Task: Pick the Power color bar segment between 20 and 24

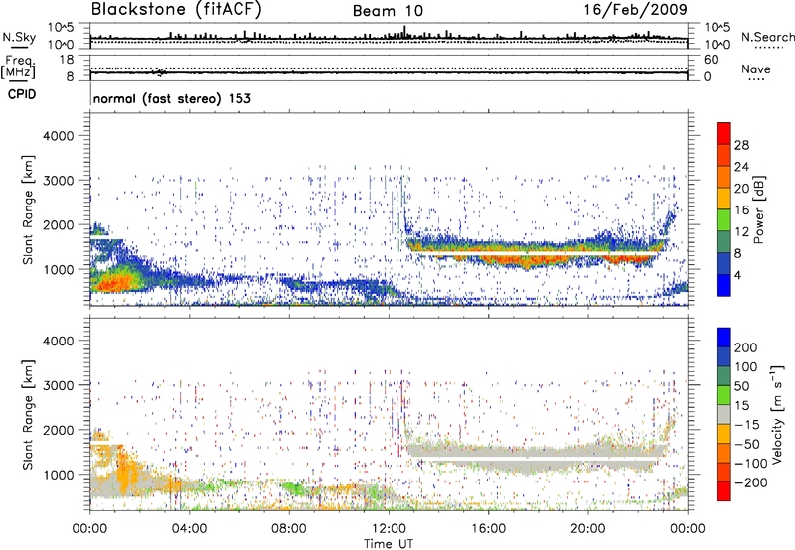Action: coord(724,177)
